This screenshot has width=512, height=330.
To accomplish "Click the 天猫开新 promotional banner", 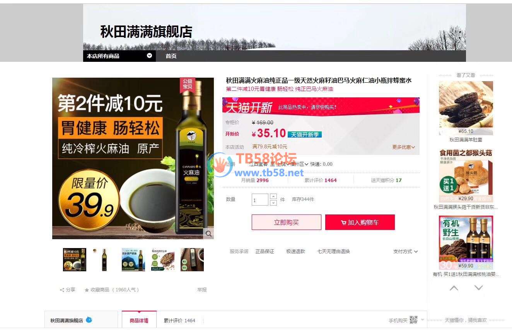I will point(321,105).
